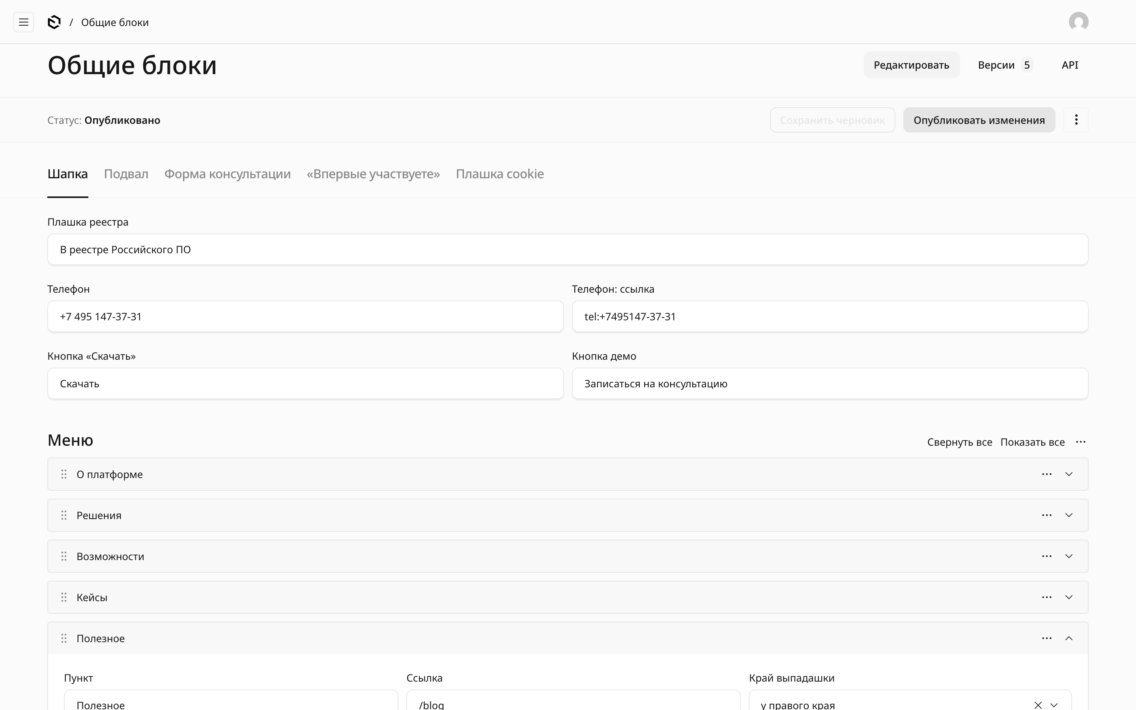Open options for О платформе row
The height and width of the screenshot is (710, 1136).
click(x=1046, y=474)
